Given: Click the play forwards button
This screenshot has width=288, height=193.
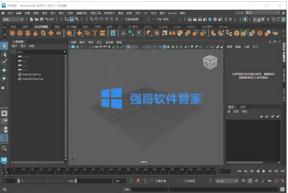Looking at the screenshot, I should 264,171.
